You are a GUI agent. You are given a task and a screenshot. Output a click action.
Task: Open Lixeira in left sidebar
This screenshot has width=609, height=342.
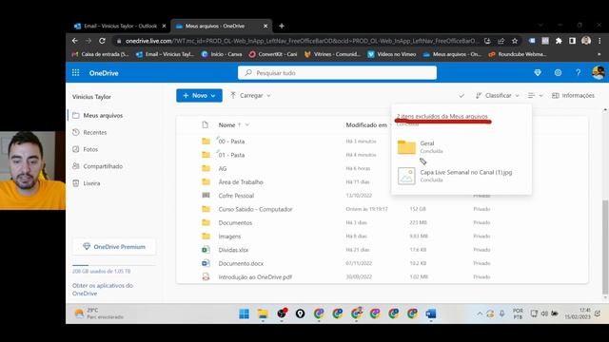[91, 183]
